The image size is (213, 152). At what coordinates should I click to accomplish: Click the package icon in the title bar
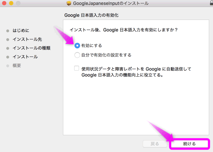(69, 3)
